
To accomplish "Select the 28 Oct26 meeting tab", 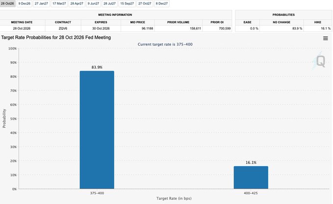I will click(x=8, y=3).
